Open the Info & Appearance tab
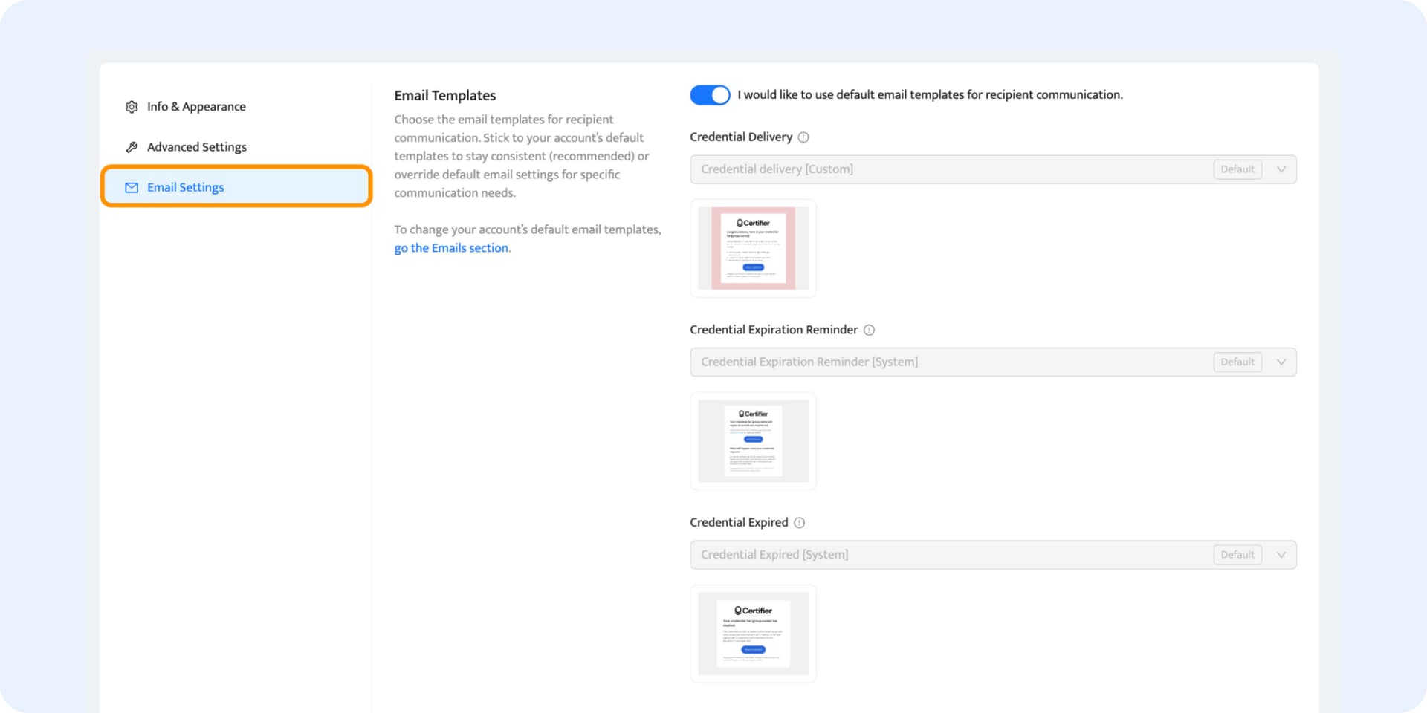This screenshot has width=1427, height=713. click(196, 107)
